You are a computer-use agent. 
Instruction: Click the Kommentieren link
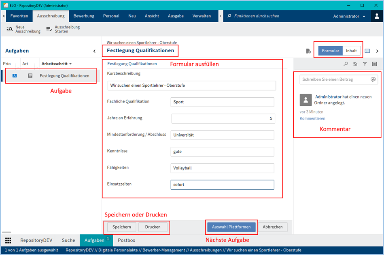pos(312,118)
